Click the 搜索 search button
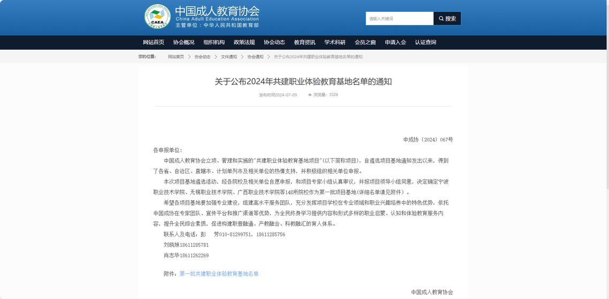The height and width of the screenshot is (299, 609). tap(447, 19)
